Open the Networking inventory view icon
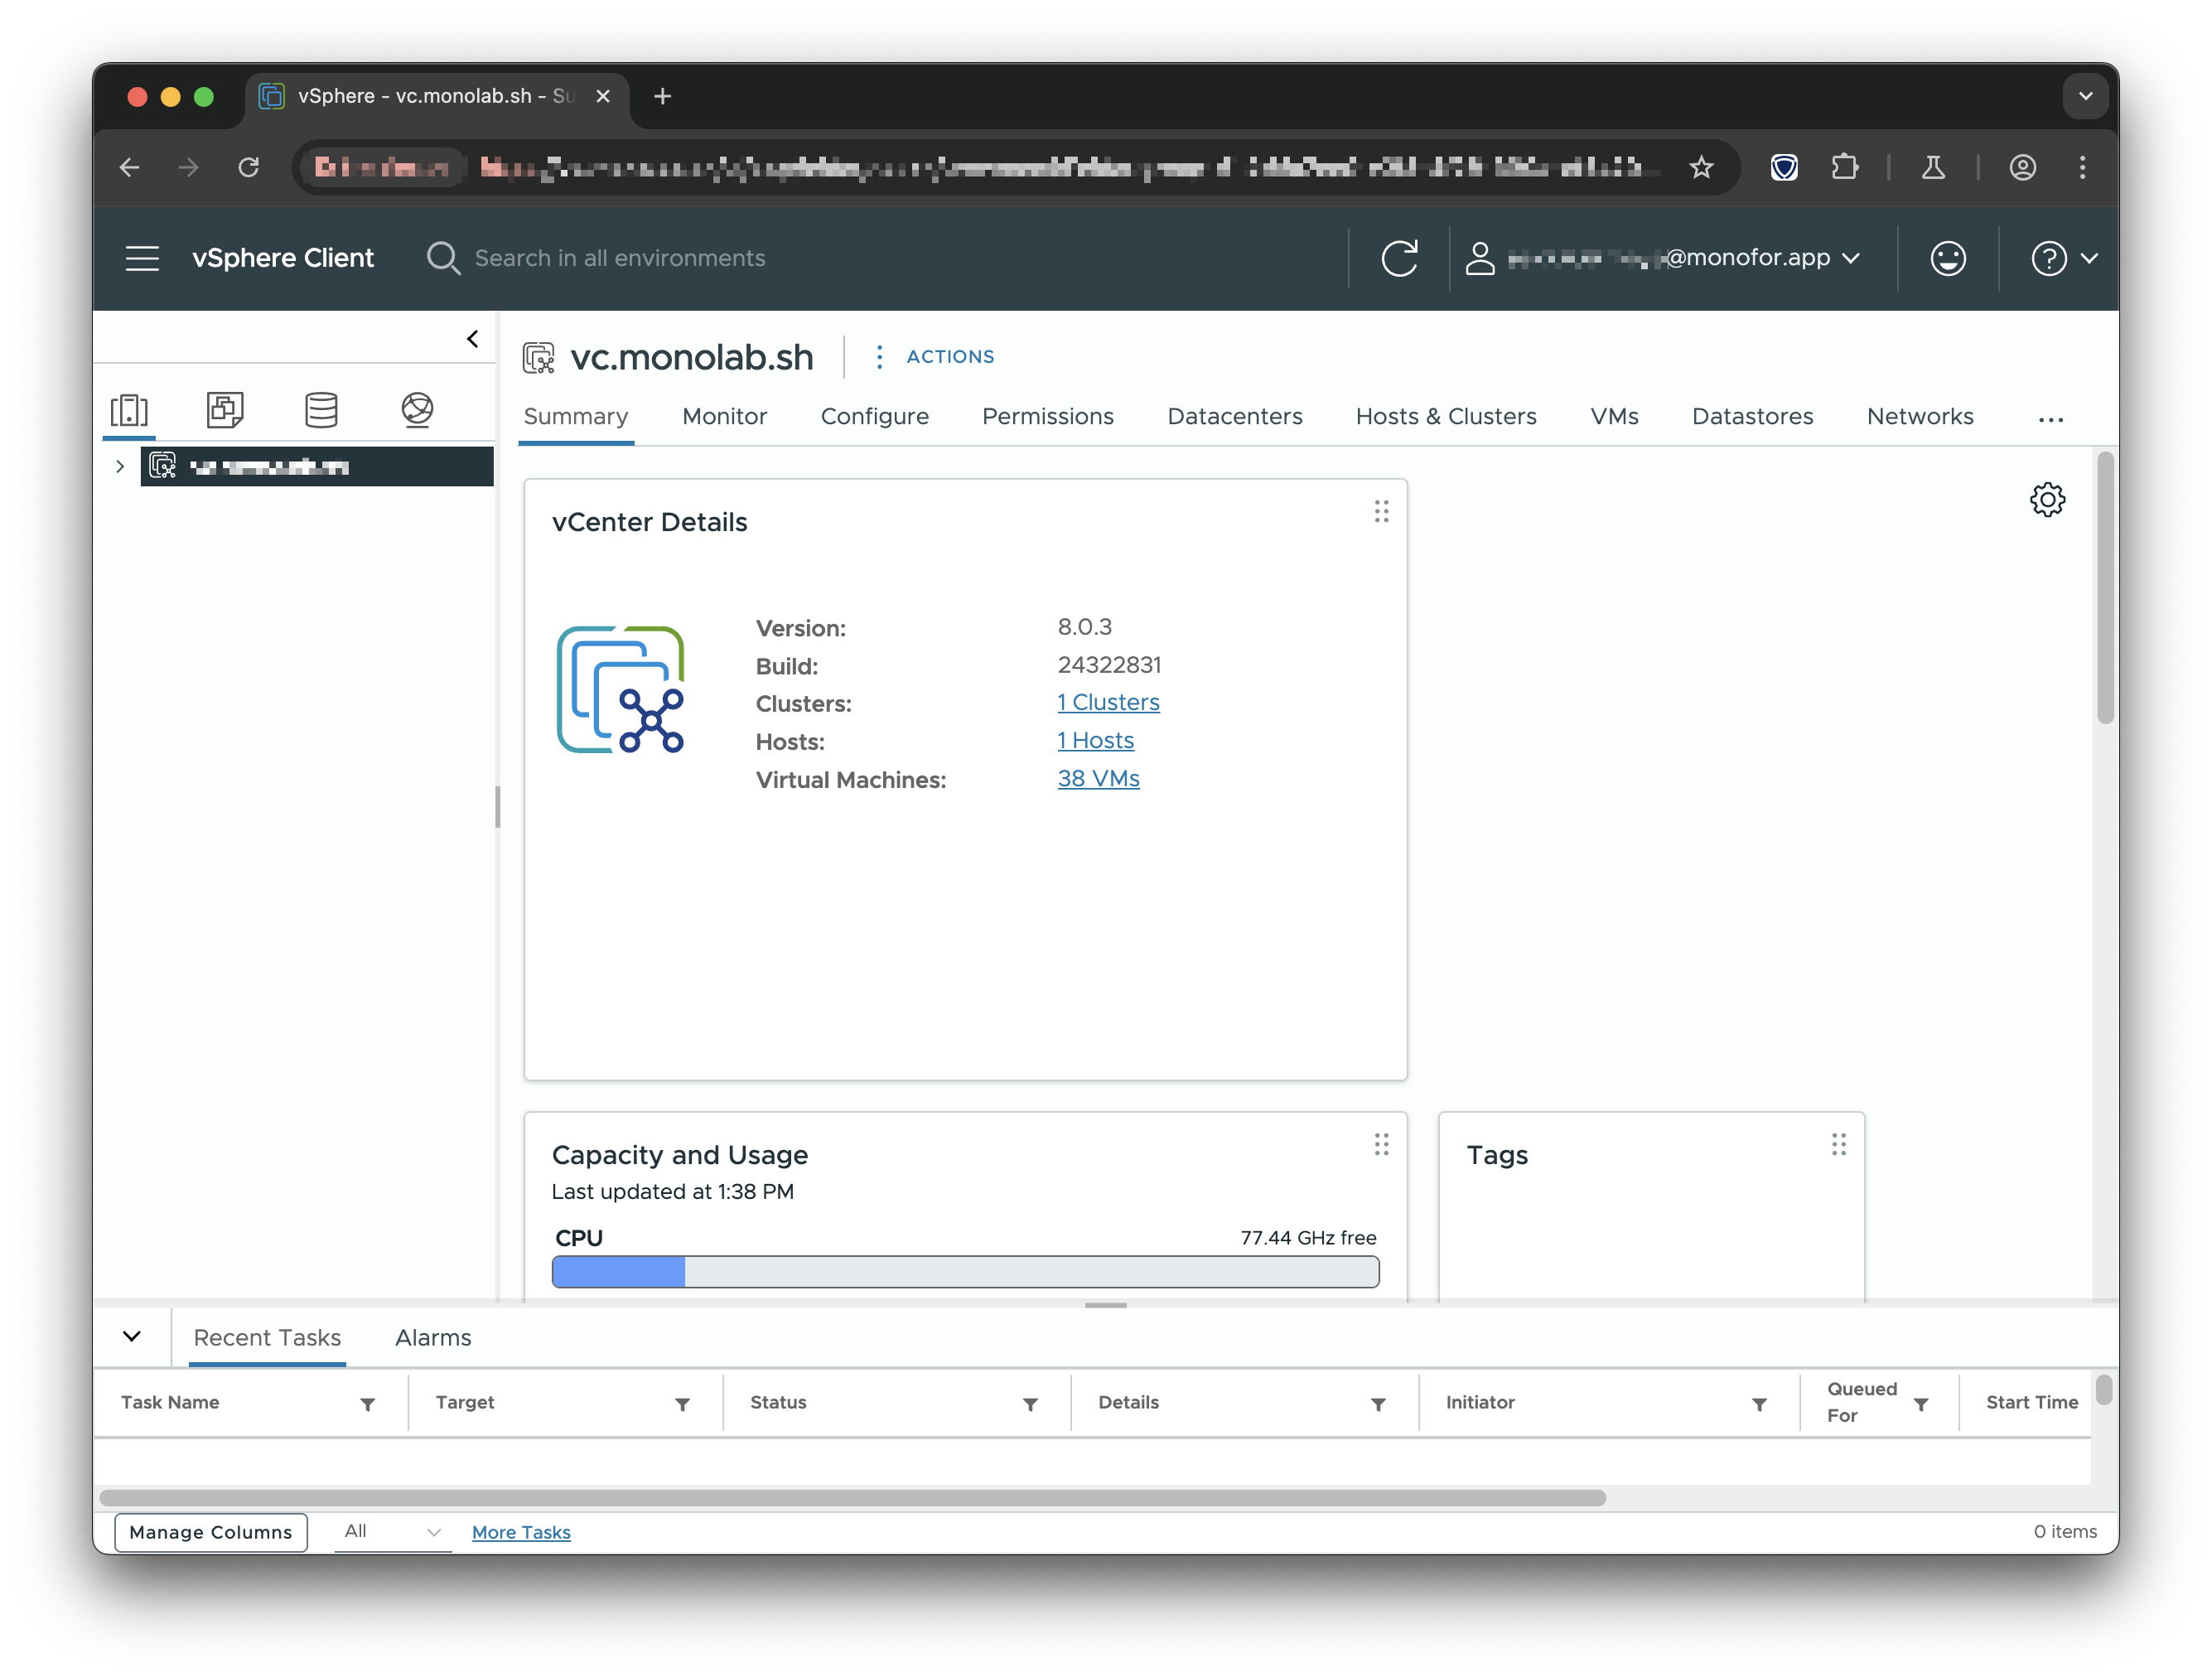Screen dimensions: 2212x1677 pyautogui.click(x=417, y=410)
